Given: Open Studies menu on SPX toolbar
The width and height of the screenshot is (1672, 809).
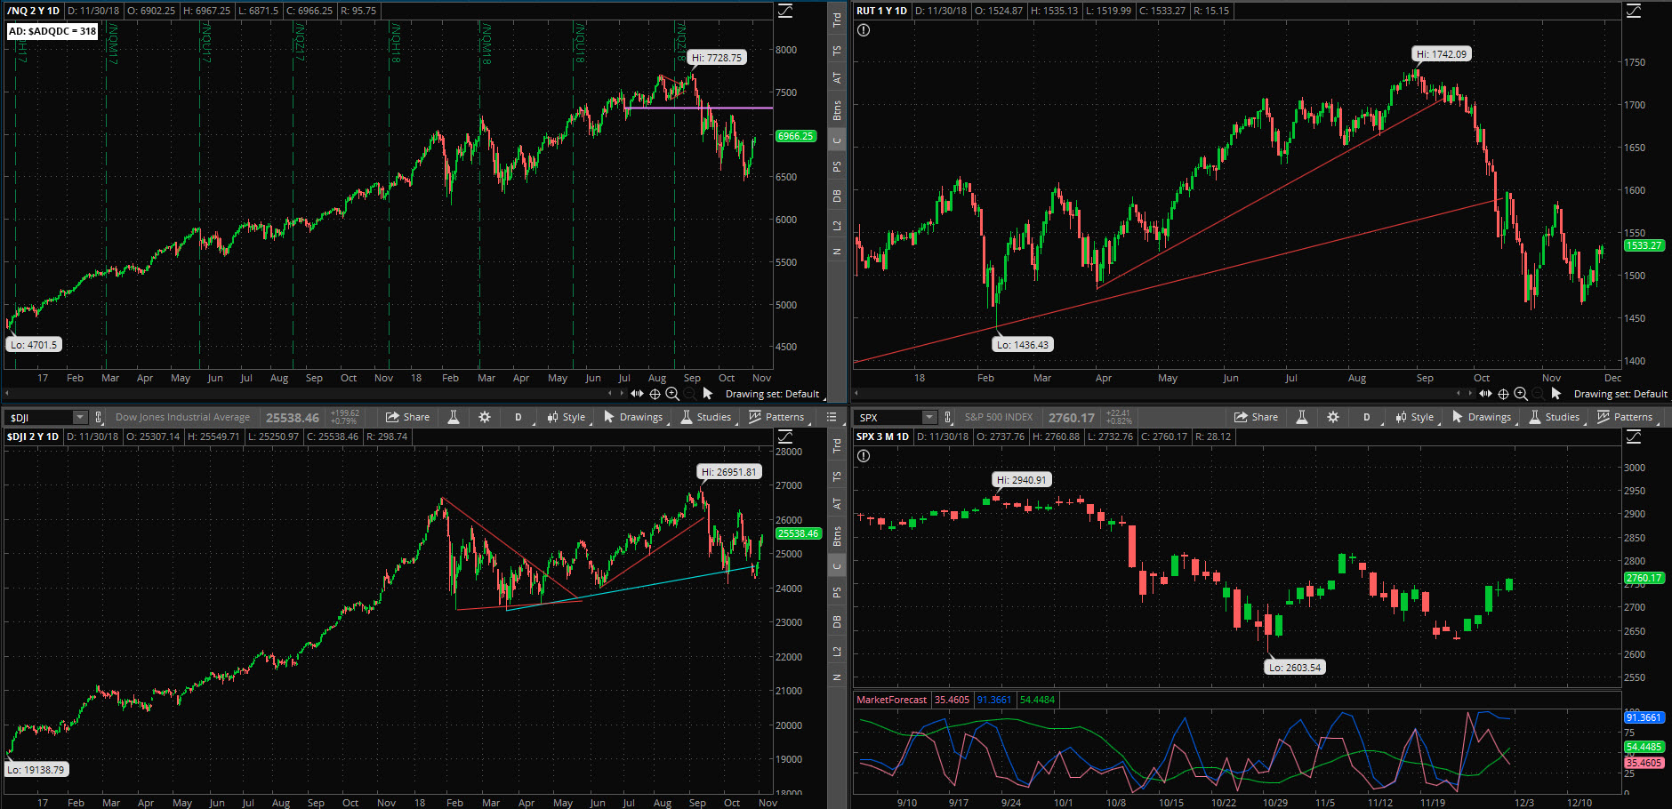Looking at the screenshot, I should tap(1555, 417).
